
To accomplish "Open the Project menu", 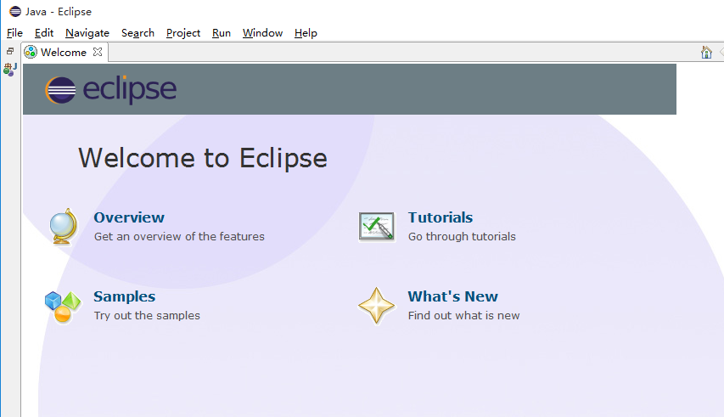I will [x=183, y=33].
